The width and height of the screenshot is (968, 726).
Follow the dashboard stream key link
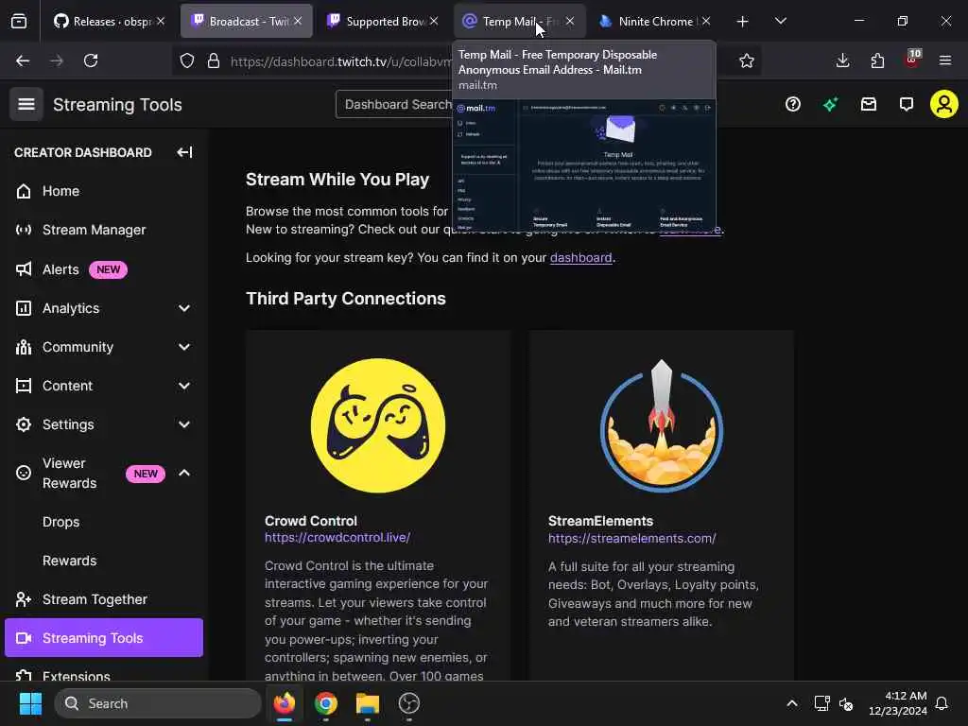pyautogui.click(x=581, y=257)
